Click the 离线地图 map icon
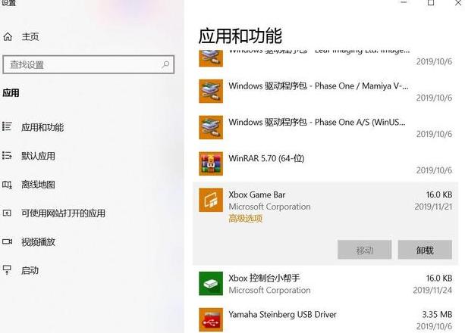This screenshot has width=465, height=333. coord(7,185)
